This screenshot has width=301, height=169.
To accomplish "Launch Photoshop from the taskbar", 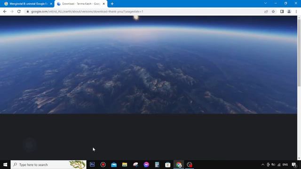I will pos(92,165).
